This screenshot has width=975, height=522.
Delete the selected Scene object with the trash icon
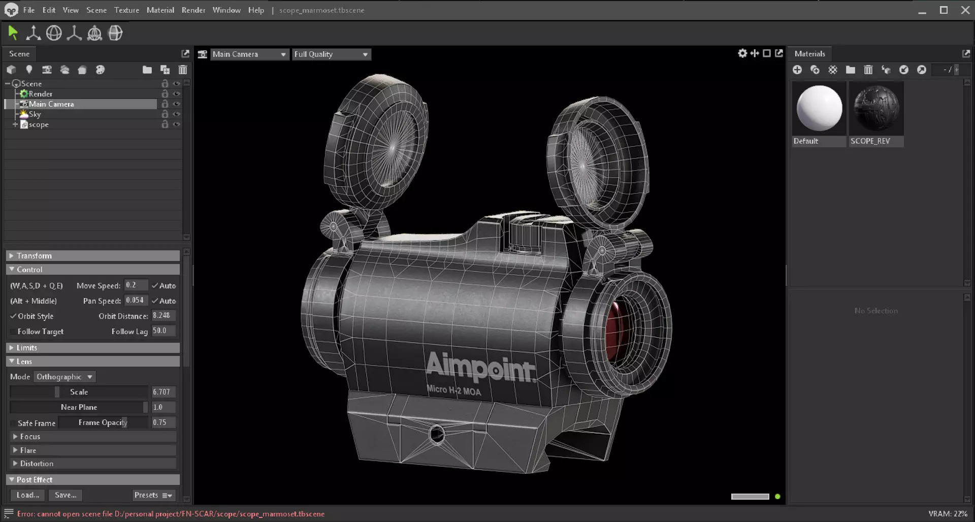[183, 70]
